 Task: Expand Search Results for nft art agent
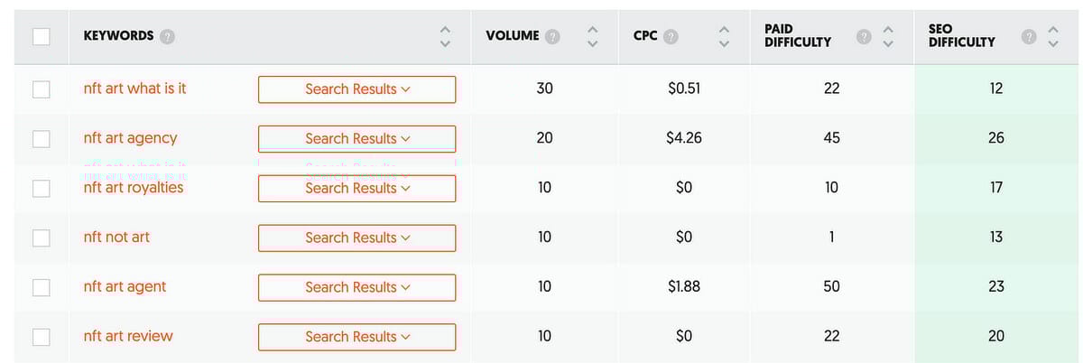tap(357, 287)
